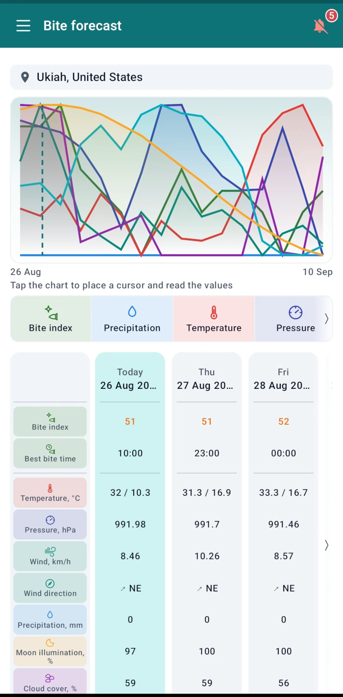The height and width of the screenshot is (697, 343).
Task: Toggle Temperature chart series
Action: (214, 319)
